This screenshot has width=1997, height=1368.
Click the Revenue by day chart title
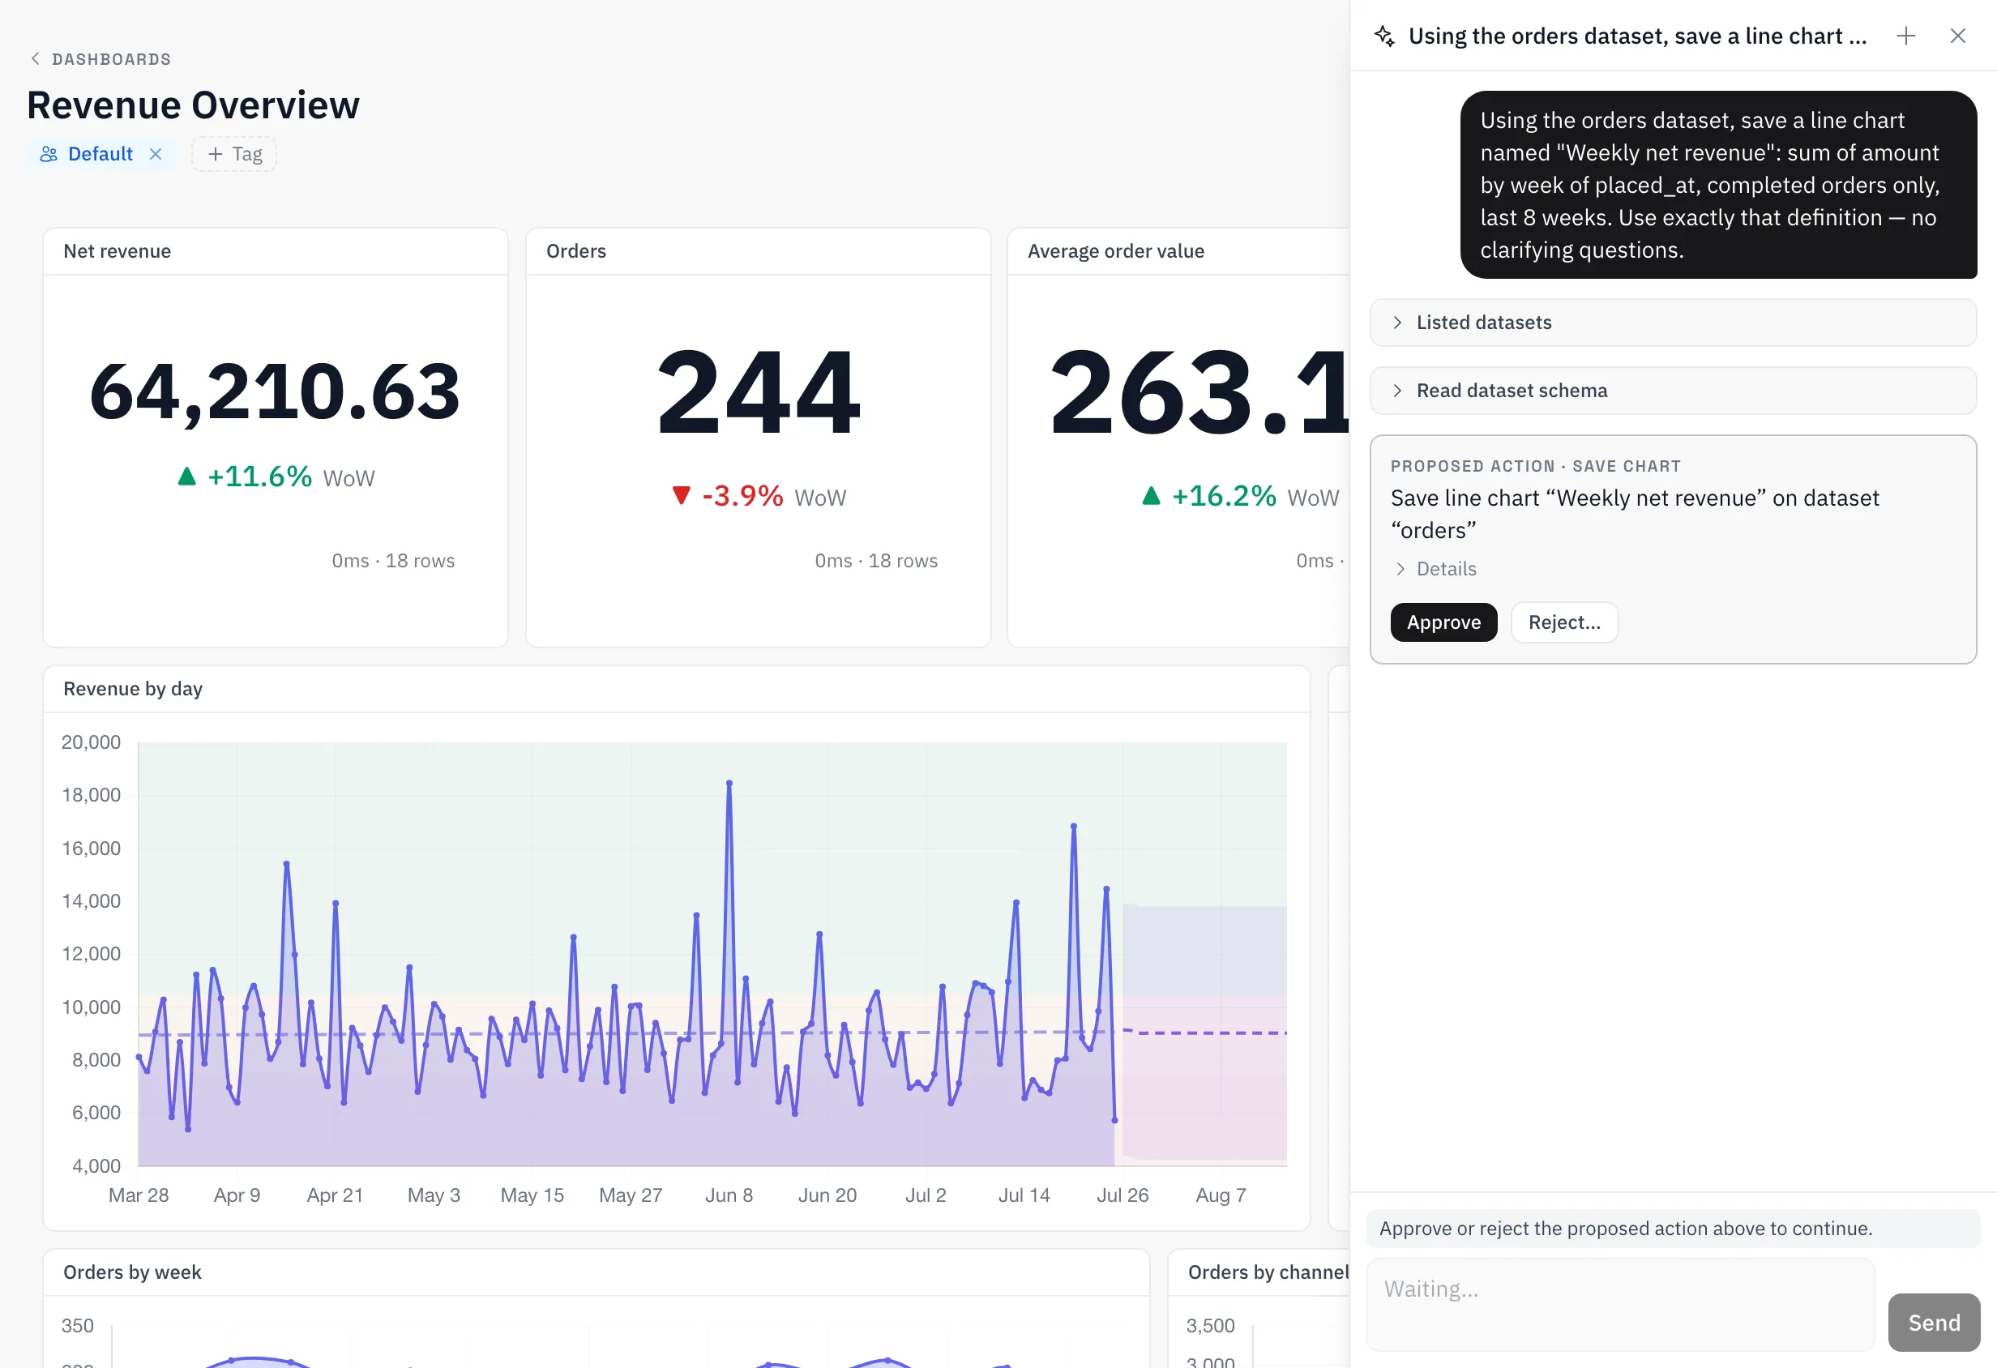(132, 688)
